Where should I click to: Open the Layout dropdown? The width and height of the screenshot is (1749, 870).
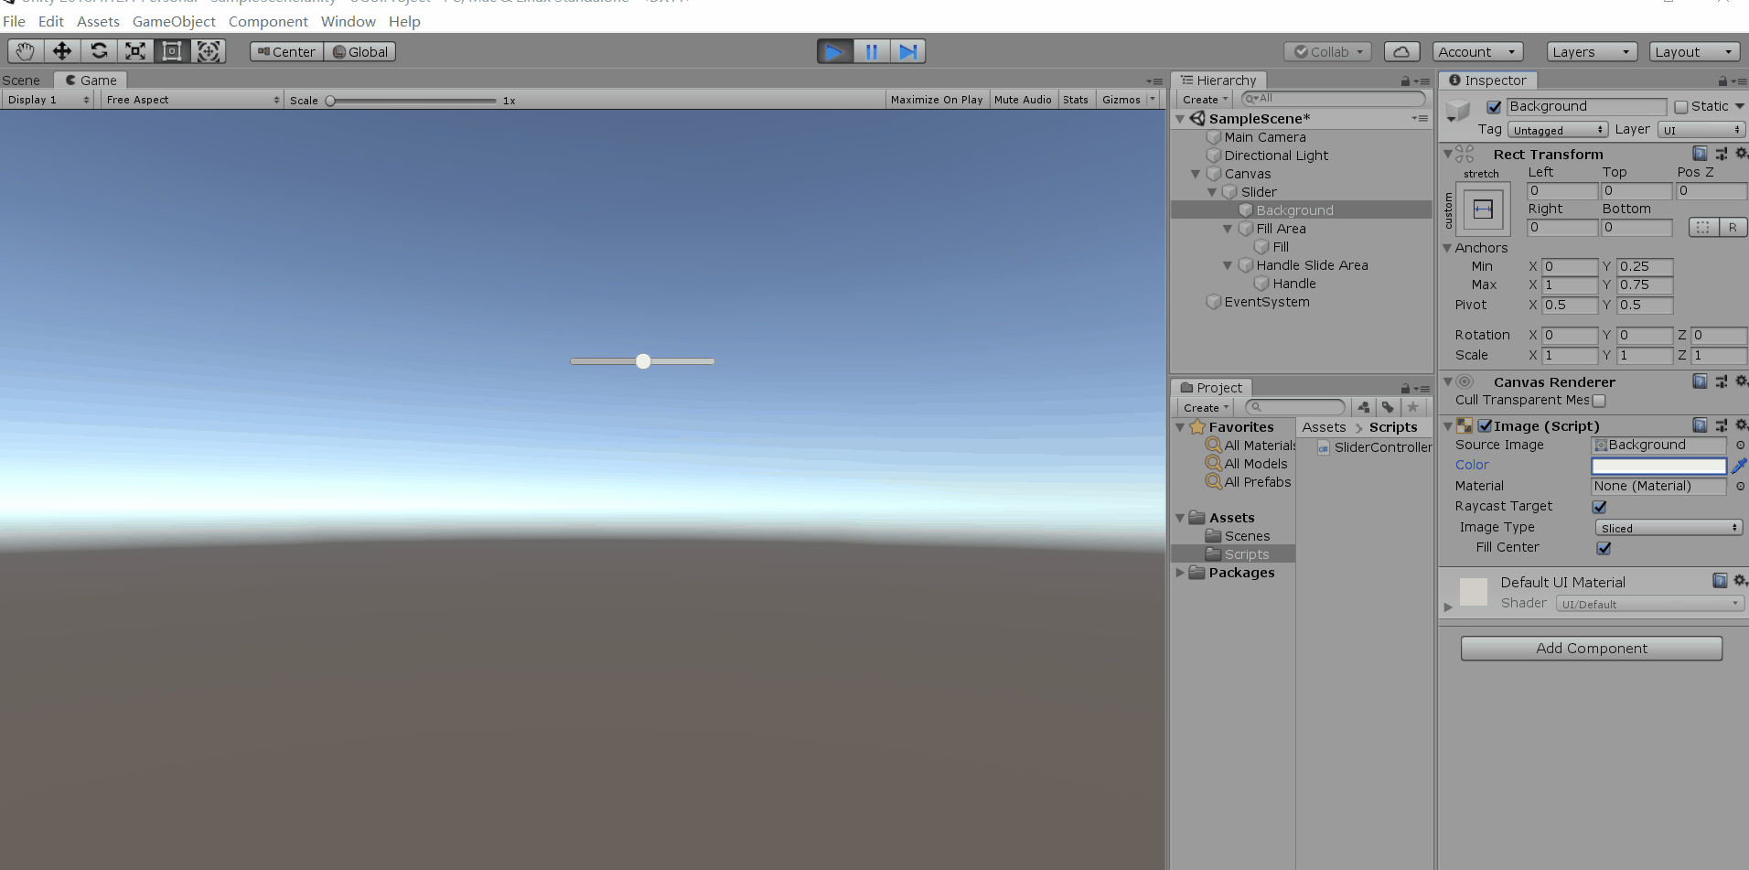(x=1694, y=52)
